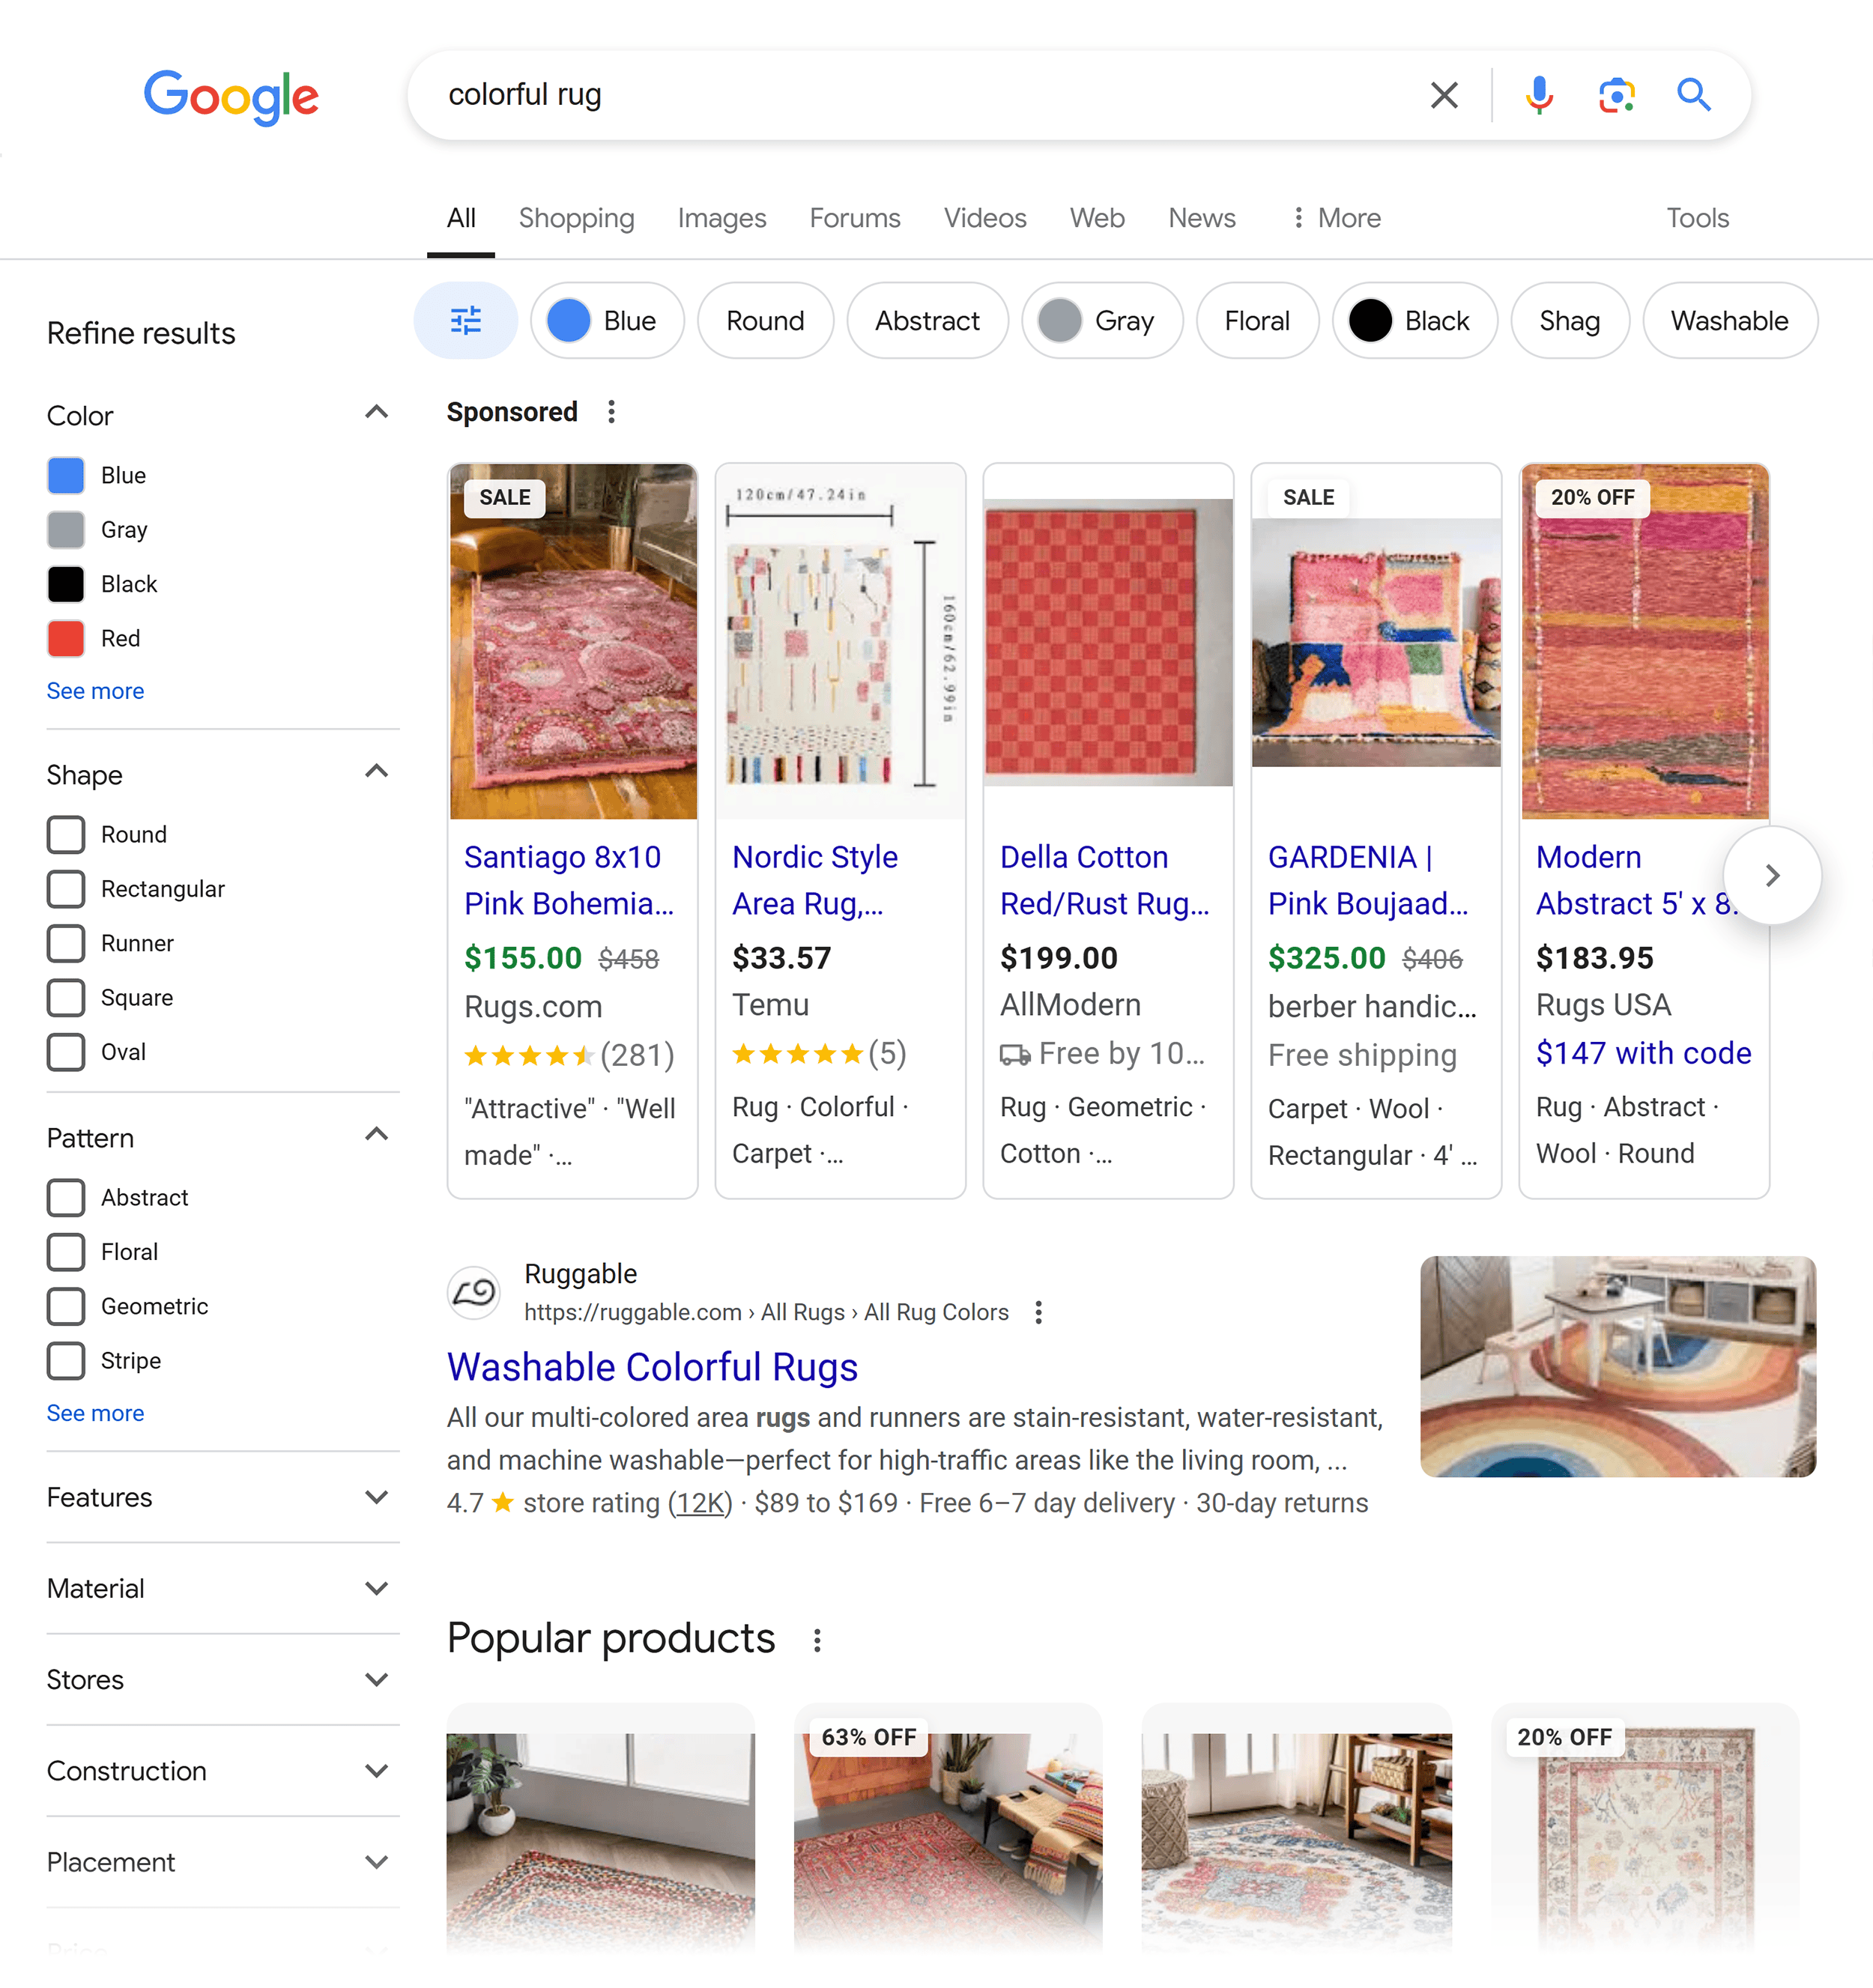Show more colors with See more link
Screen dimensions: 1873x1988
point(95,691)
